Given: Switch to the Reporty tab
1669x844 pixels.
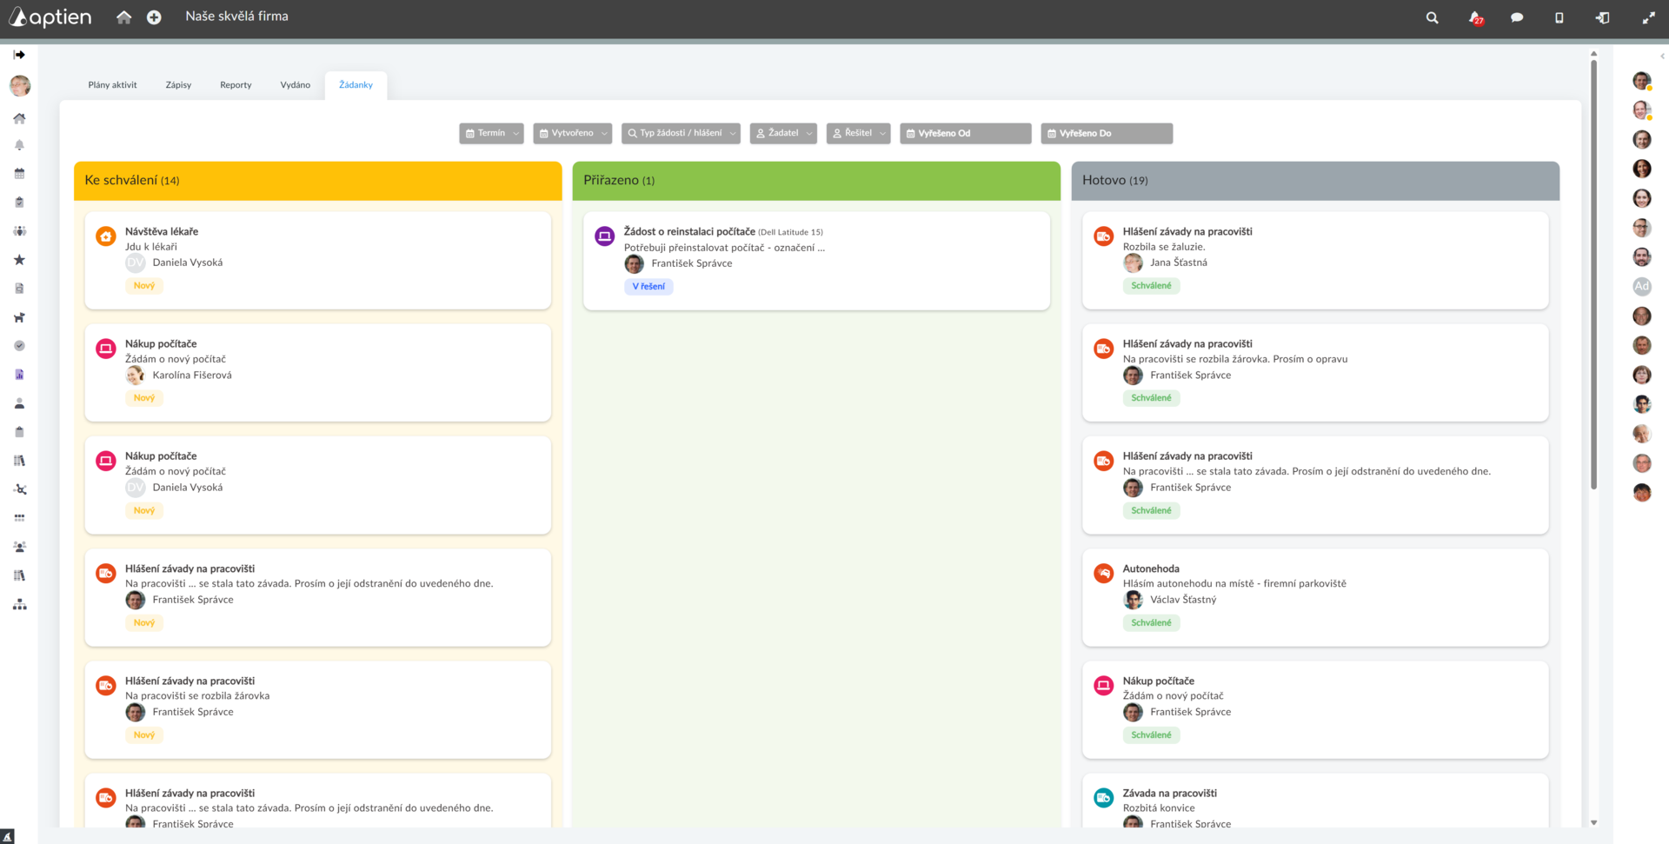Looking at the screenshot, I should (236, 85).
